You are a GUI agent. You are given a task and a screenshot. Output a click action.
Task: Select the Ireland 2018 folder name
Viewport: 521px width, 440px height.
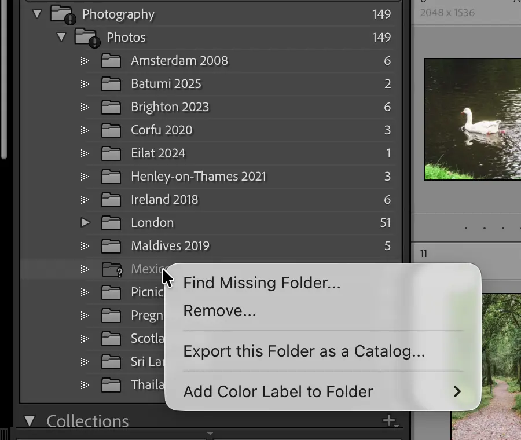(164, 199)
